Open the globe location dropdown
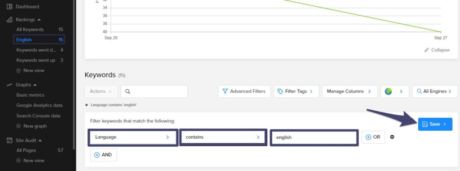This screenshot has height=171, width=460. point(394,91)
